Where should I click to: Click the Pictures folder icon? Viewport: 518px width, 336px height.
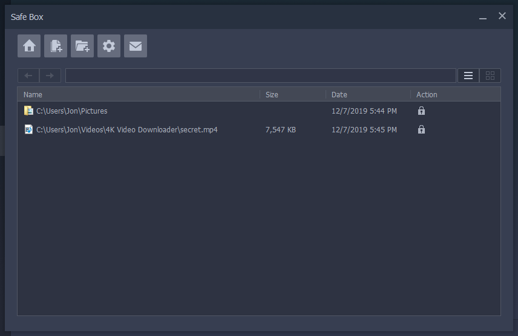(x=28, y=111)
